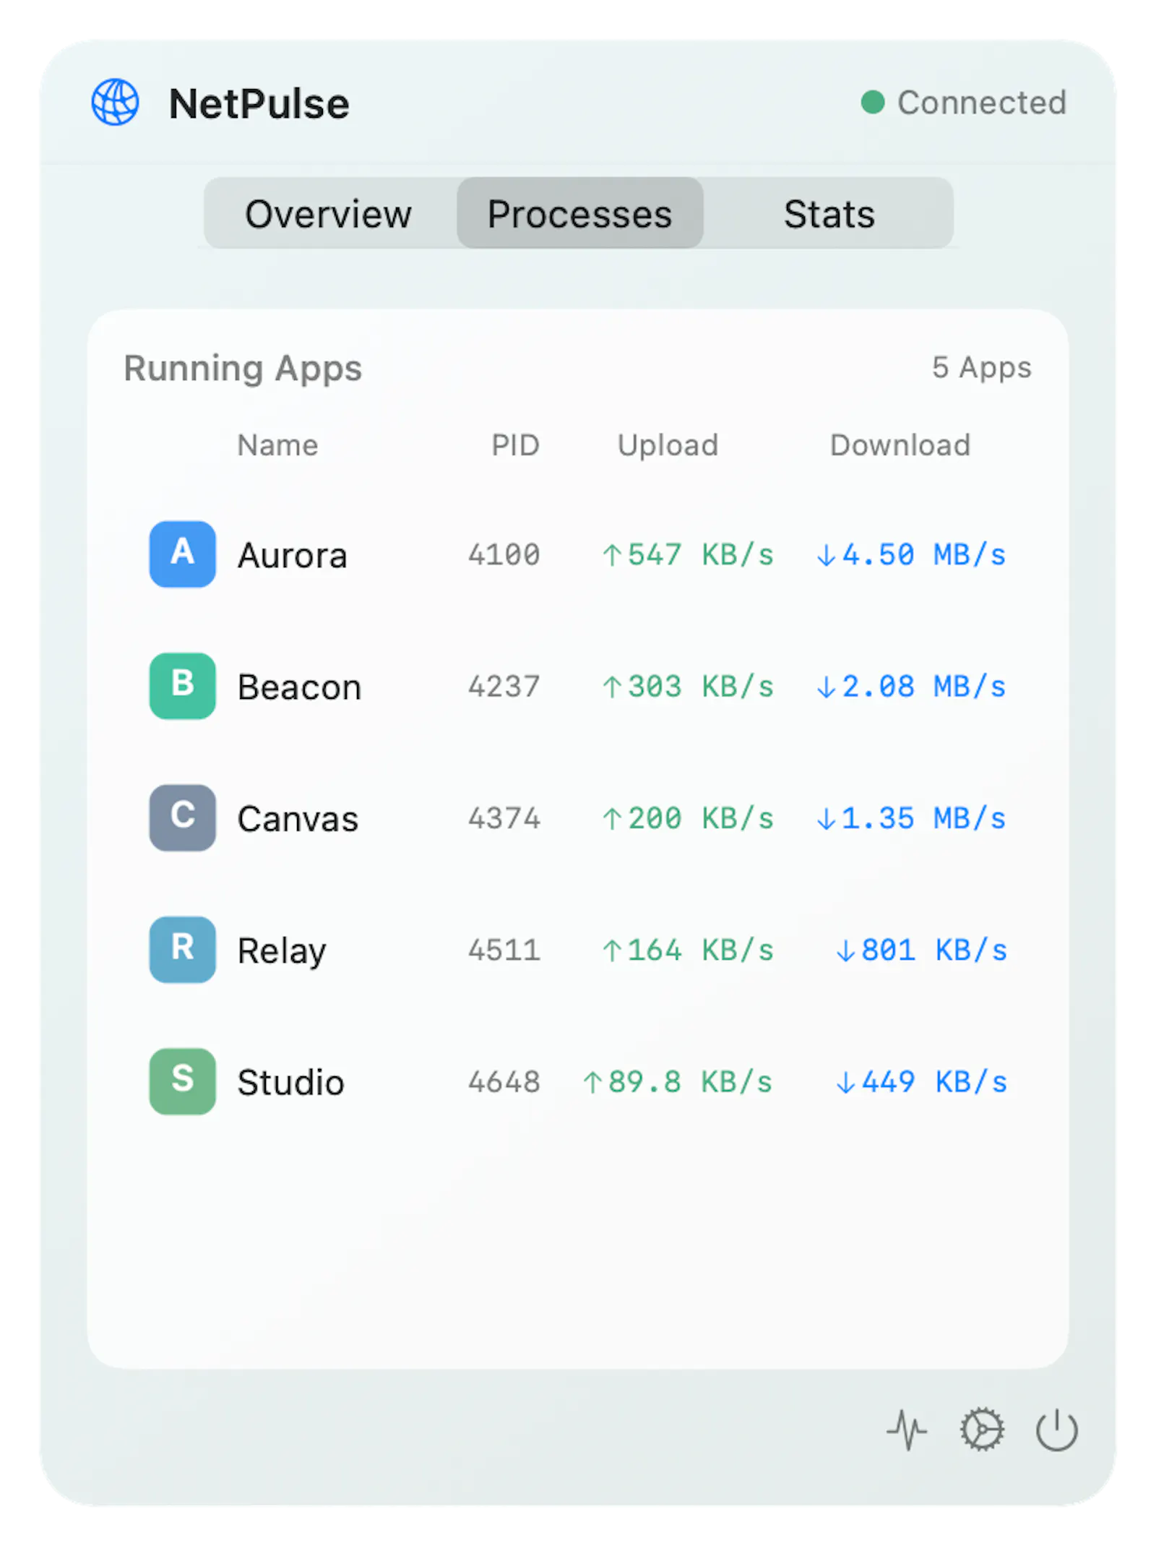The image size is (1156, 1546).
Task: Select the Beacon process name
Action: coord(299,687)
